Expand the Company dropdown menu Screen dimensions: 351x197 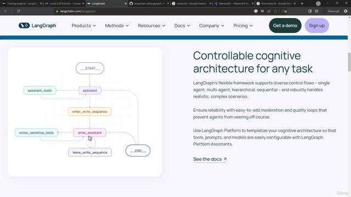[212, 26]
